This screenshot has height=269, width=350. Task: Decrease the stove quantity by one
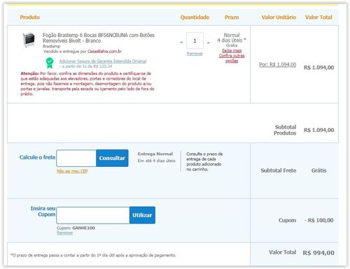click(x=181, y=43)
